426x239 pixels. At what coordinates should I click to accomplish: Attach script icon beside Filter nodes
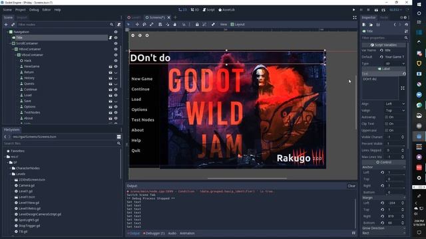click(118, 25)
